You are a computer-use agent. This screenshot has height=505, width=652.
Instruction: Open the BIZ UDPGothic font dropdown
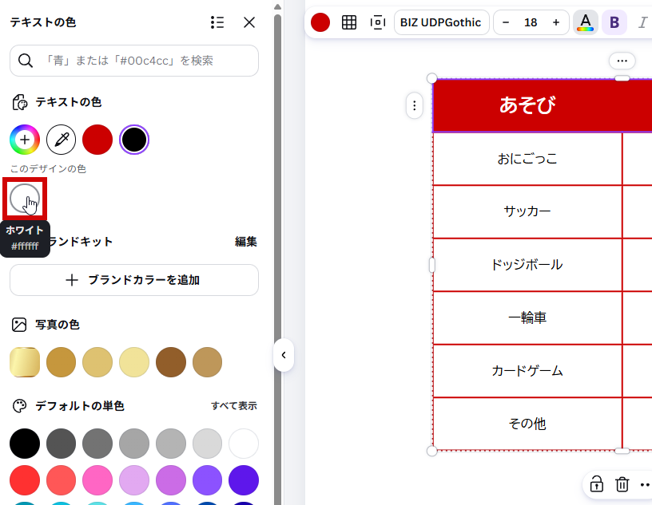(441, 22)
